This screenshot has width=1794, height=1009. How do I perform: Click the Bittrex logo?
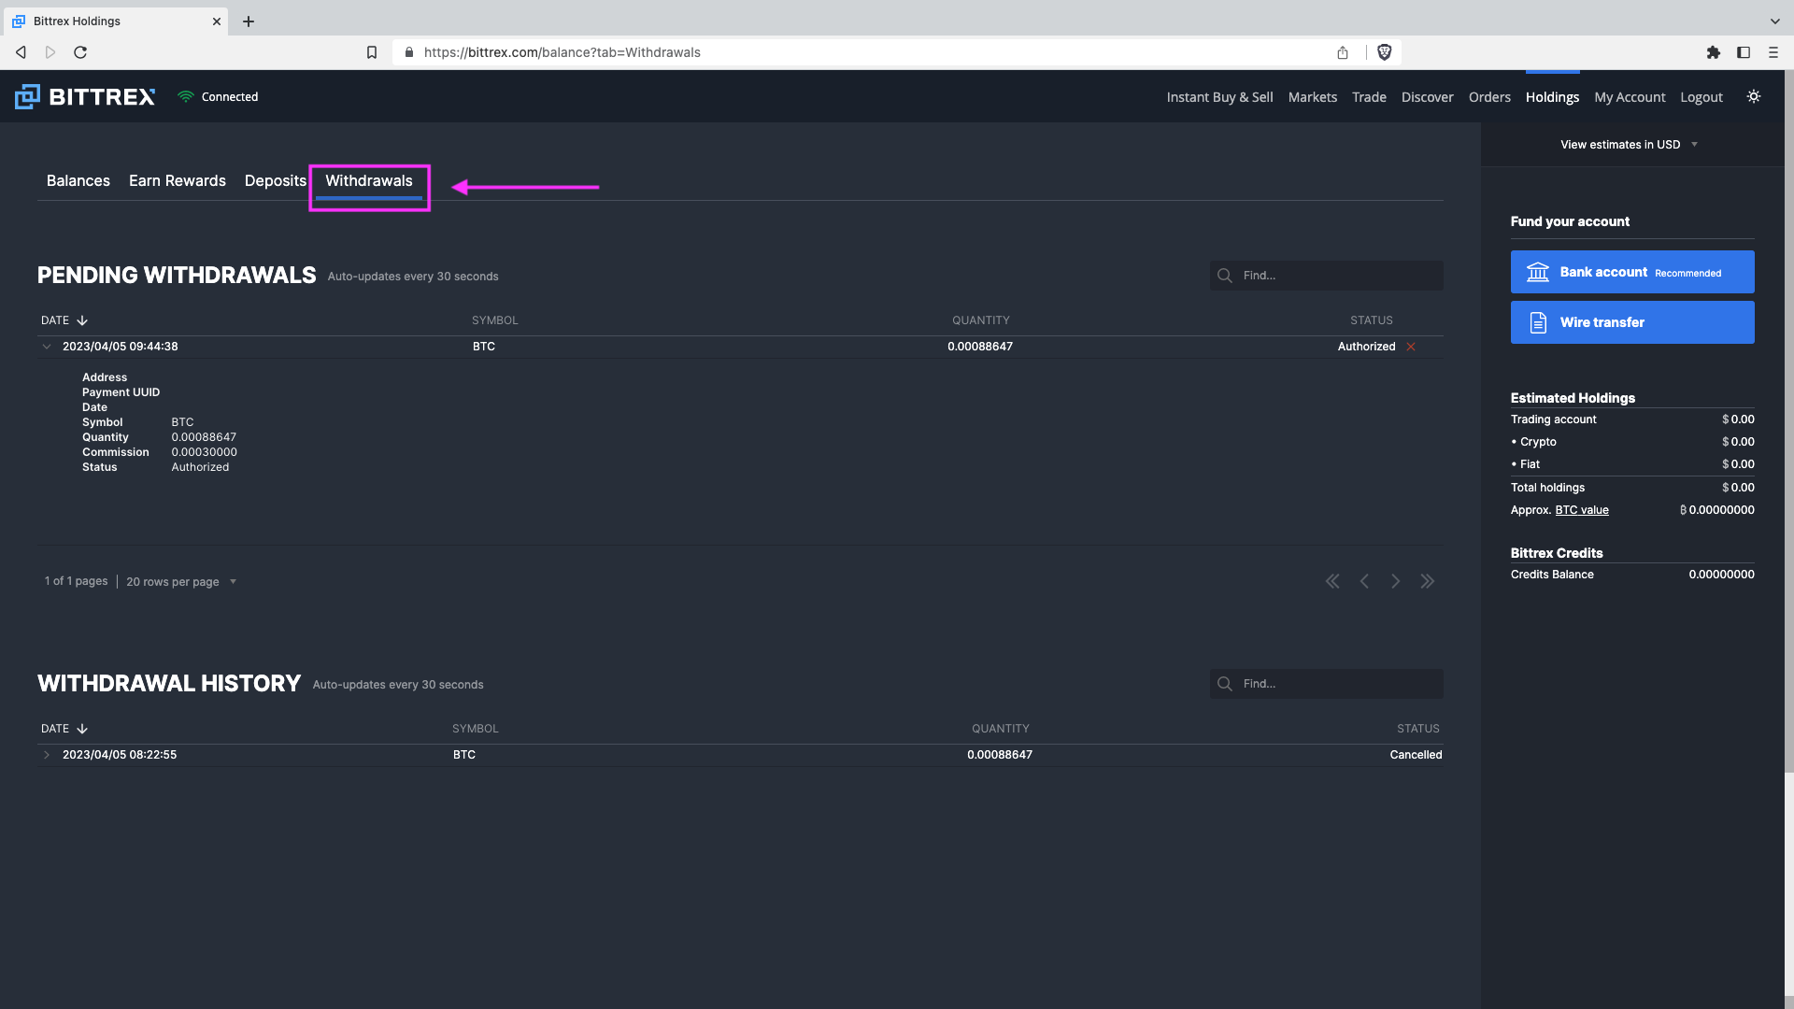(85, 96)
